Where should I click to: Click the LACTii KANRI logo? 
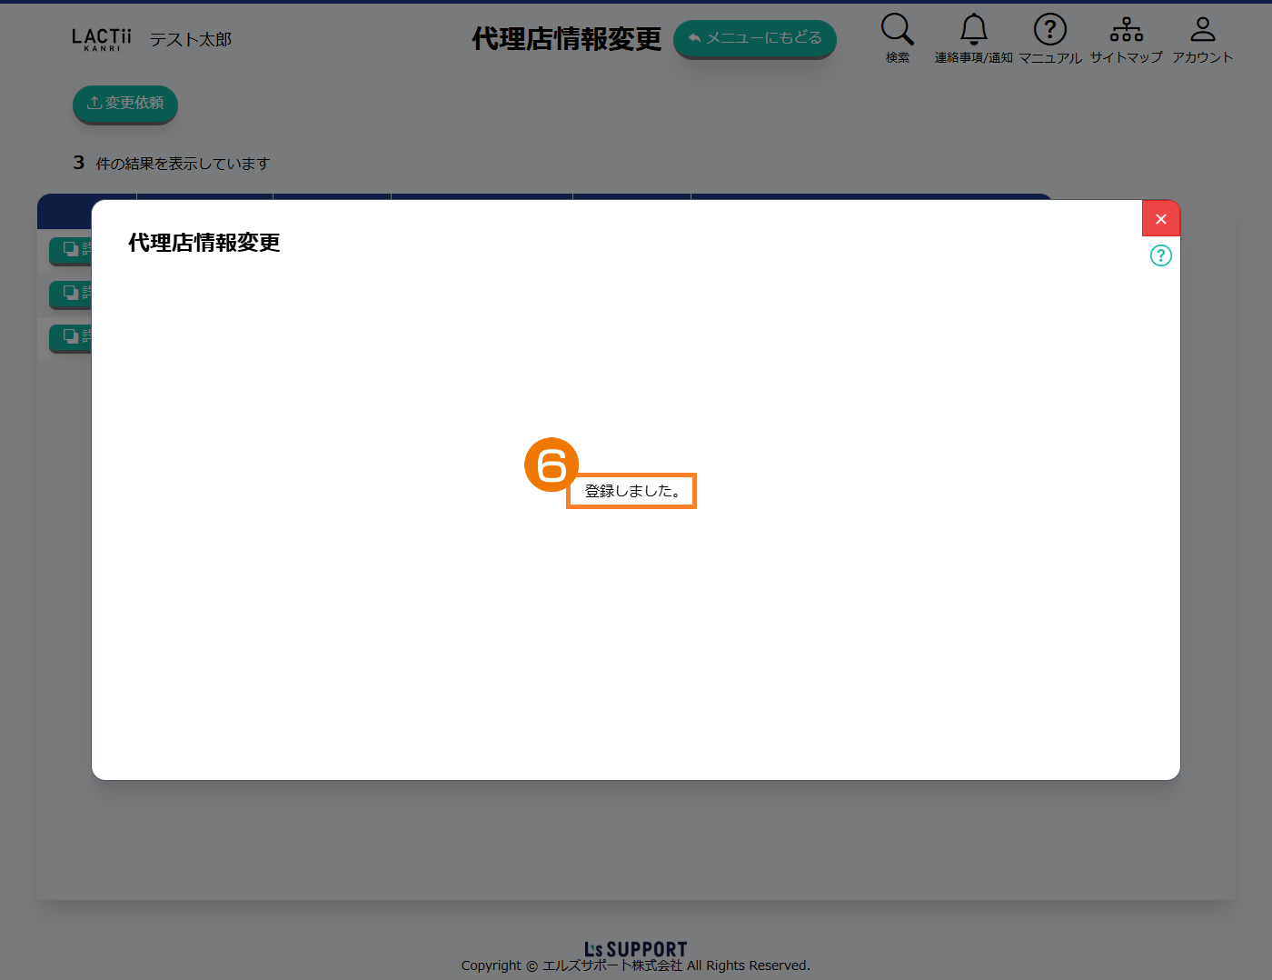pos(102,39)
